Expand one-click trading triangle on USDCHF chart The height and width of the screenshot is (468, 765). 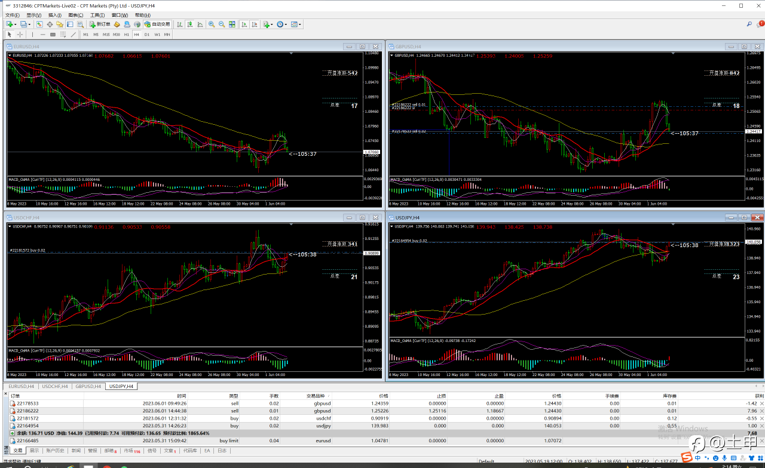tap(10, 226)
